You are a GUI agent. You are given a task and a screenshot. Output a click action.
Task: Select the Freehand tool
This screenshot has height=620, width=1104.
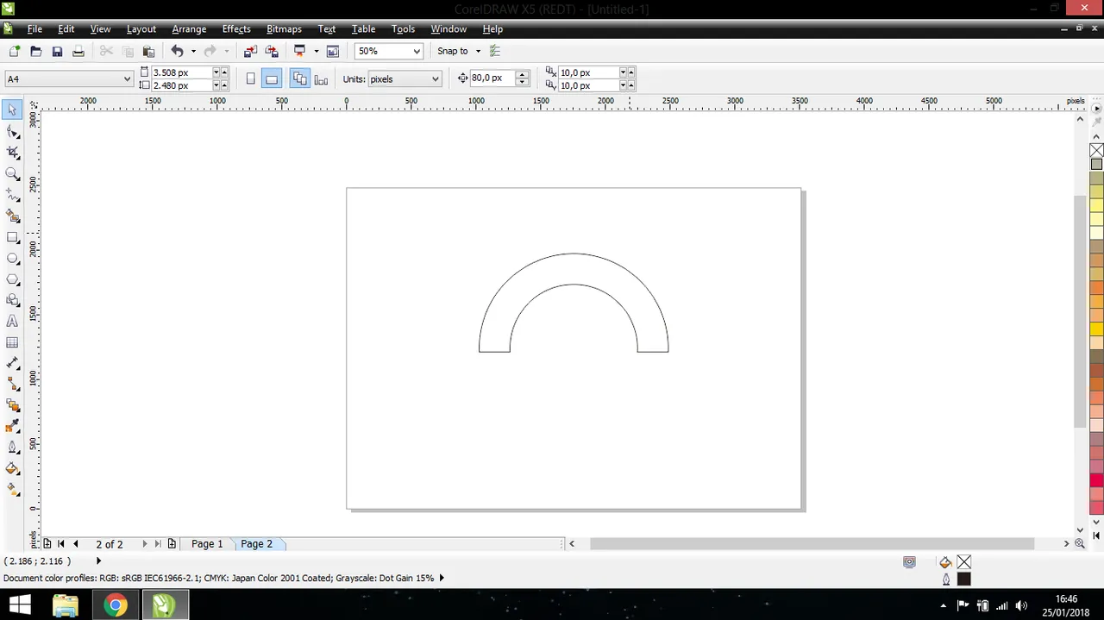[12, 195]
